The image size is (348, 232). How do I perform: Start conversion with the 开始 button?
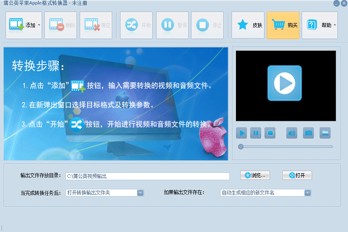[136, 25]
